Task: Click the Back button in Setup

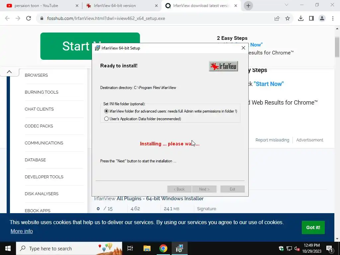Action: point(179,189)
